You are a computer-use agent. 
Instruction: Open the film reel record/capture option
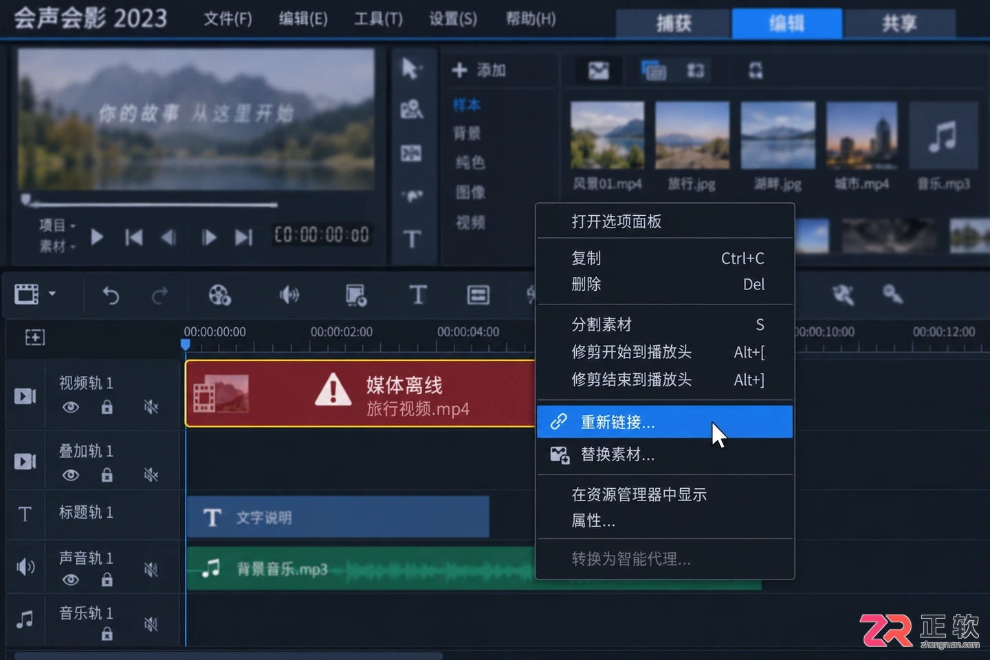219,295
